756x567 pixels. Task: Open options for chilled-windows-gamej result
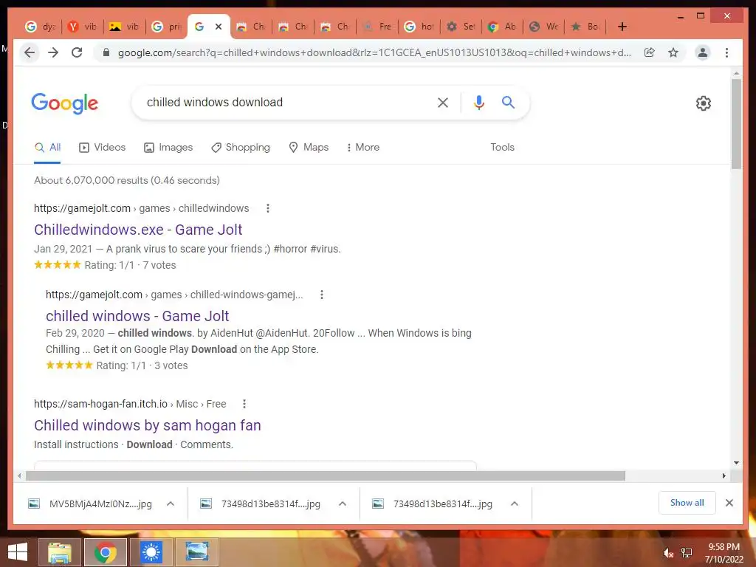(322, 295)
